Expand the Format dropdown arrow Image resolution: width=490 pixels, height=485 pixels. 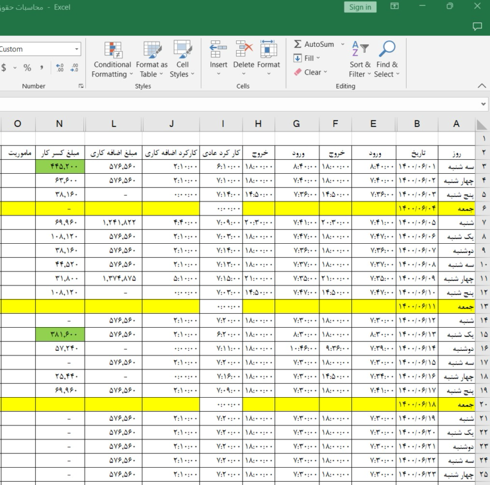coord(269,74)
